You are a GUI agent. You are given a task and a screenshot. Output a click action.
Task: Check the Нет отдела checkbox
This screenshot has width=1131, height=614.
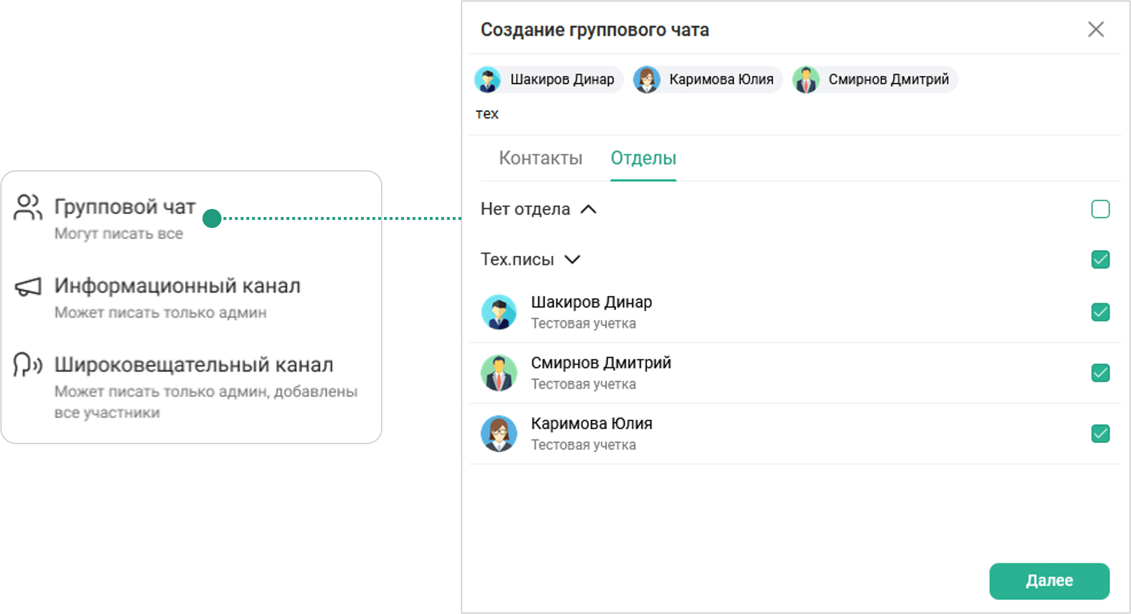pyautogui.click(x=1100, y=209)
